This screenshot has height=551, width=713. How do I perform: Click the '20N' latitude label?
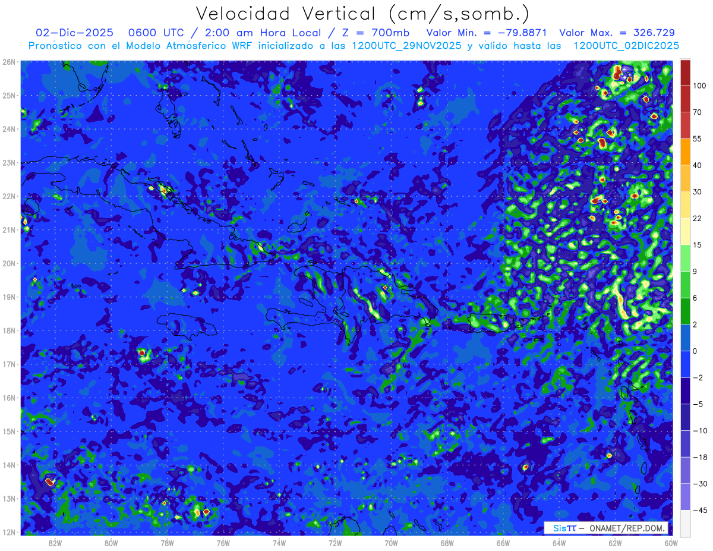coord(9,263)
